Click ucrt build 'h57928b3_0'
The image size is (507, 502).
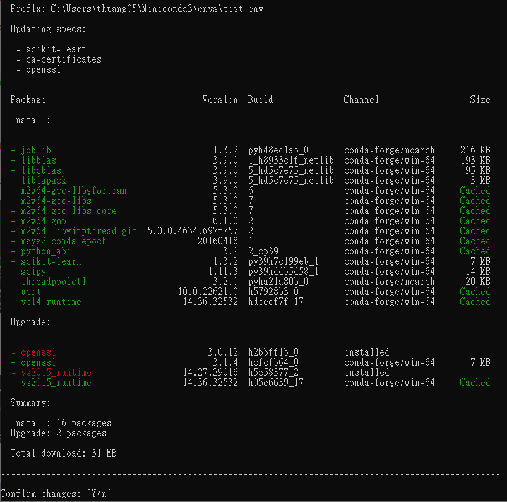tap(273, 292)
